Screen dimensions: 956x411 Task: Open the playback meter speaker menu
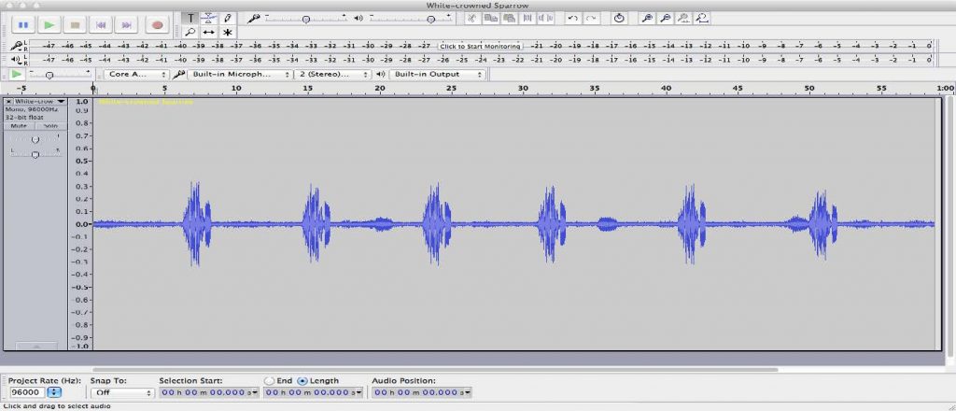click(16, 60)
